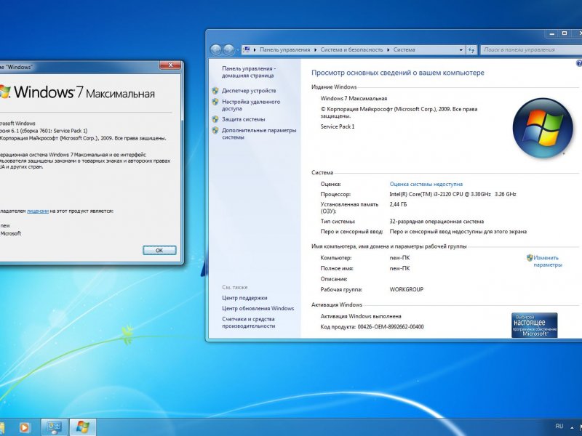Screen dimensions: 582x436
Task: Click the Windows flag taskbar button
Action: pos(83,427)
